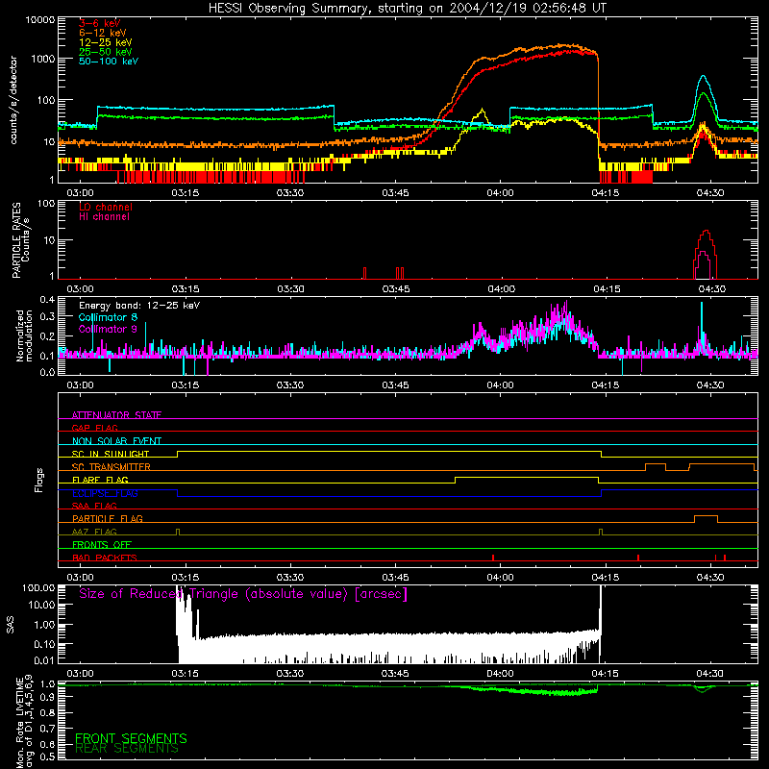Click the 10000 tick label
This screenshot has width=769, height=769.
click(40, 20)
